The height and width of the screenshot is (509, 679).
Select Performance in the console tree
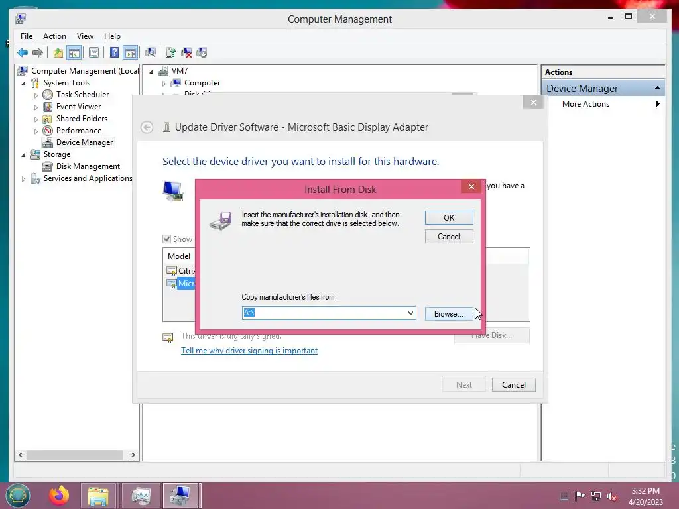tap(79, 131)
